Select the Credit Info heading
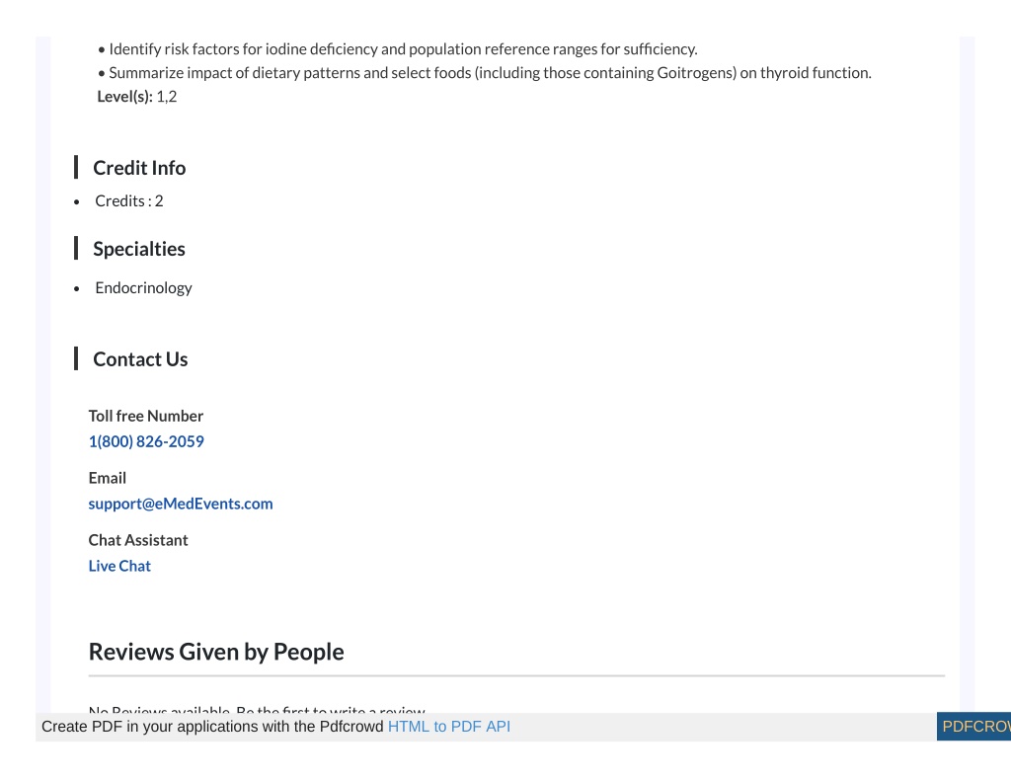 click(139, 168)
